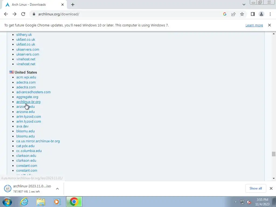
Task: Open the cc.columbia.edu mirror link
Action: [x=29, y=151]
